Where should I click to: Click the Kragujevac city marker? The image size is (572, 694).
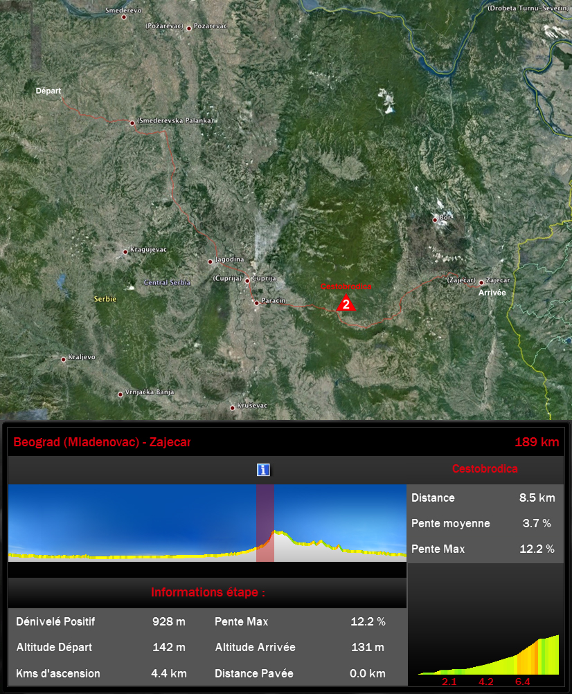[x=125, y=252]
